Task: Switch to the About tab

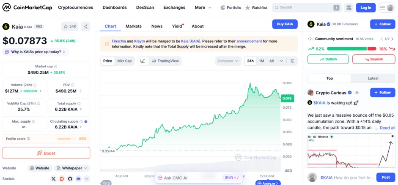Action: [198, 26]
